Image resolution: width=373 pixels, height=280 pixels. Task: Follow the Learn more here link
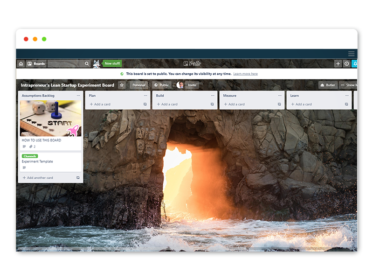click(245, 74)
